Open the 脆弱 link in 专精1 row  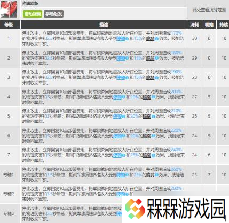(x=150, y=175)
